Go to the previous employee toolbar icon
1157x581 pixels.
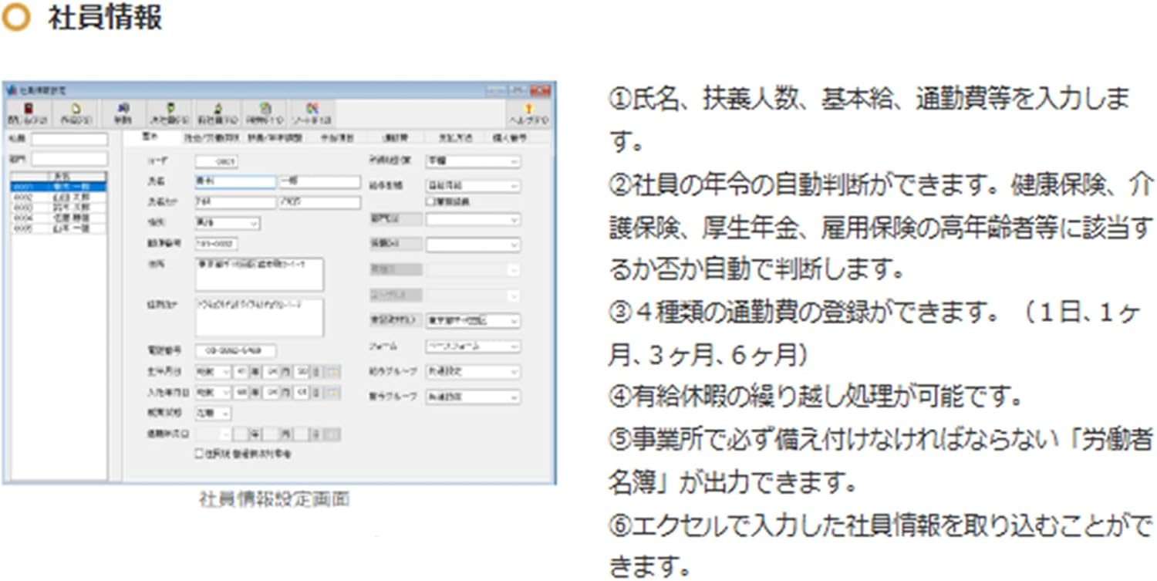pos(217,113)
